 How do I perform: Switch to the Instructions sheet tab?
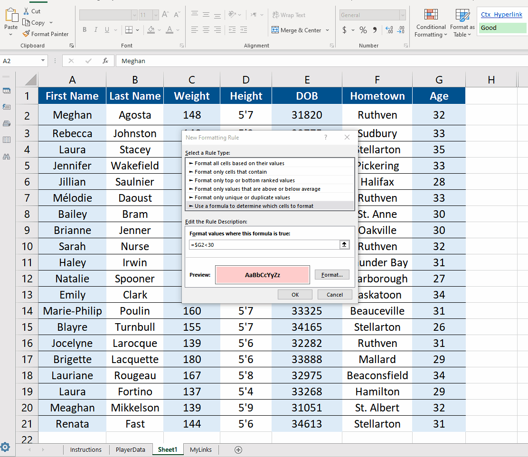click(85, 449)
